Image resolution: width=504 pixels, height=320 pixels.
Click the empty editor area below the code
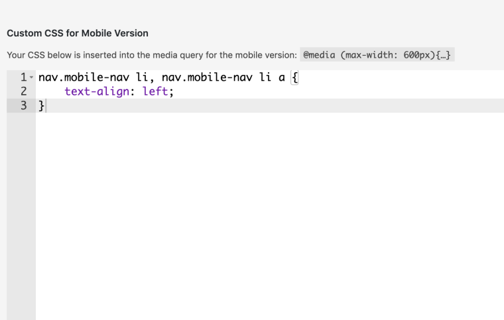point(265,212)
